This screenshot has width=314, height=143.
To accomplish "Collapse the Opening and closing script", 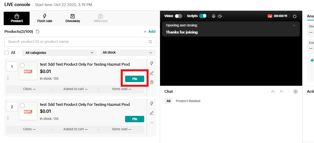I will pyautogui.click(x=294, y=25).
